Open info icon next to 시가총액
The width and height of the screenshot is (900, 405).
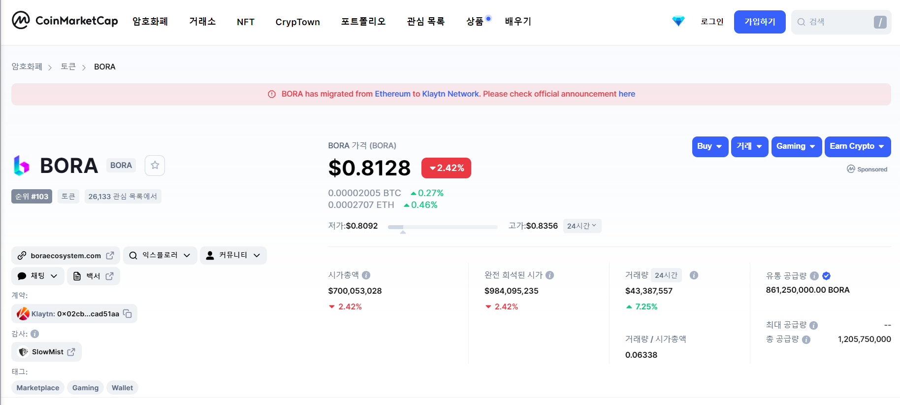(366, 275)
